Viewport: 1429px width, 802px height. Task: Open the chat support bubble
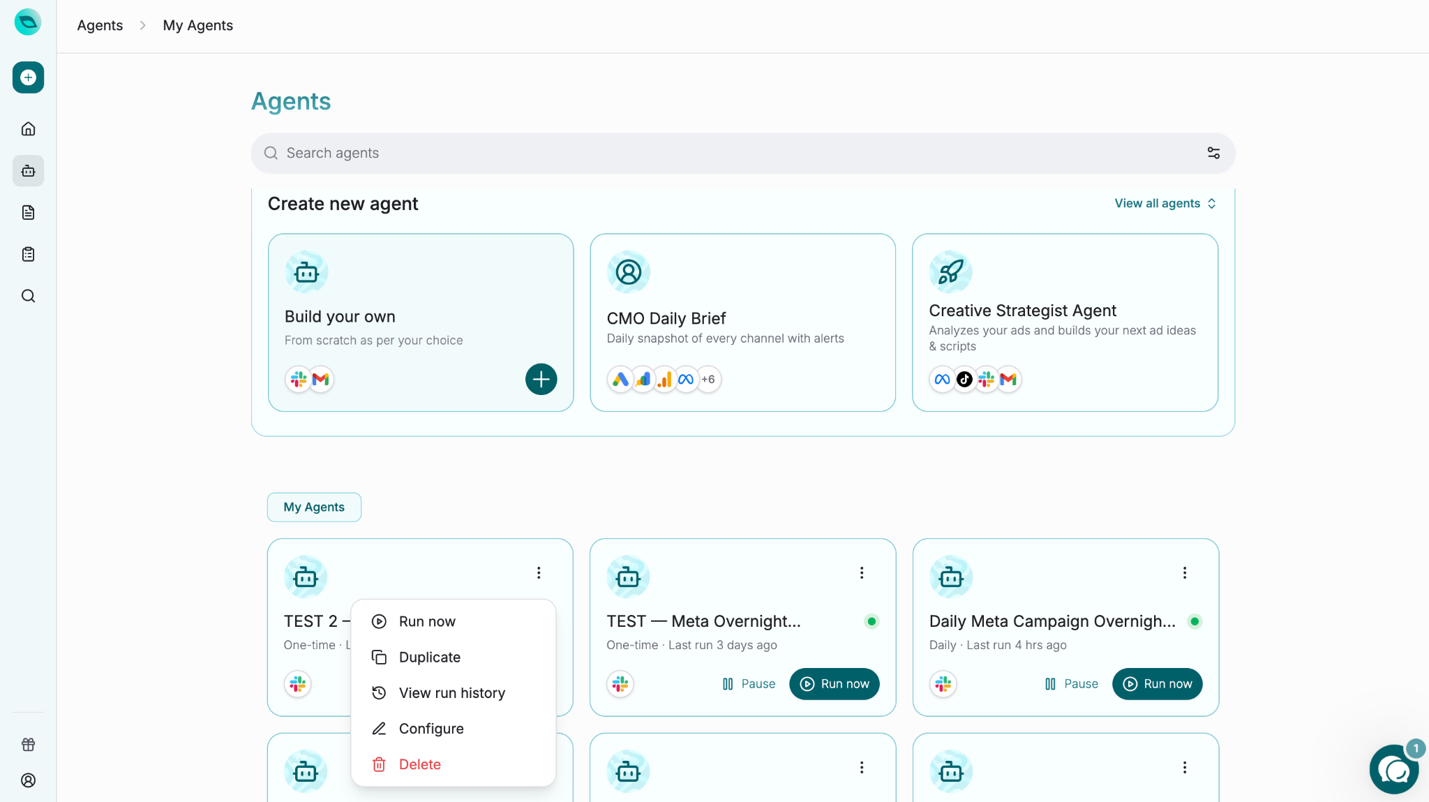click(x=1394, y=769)
